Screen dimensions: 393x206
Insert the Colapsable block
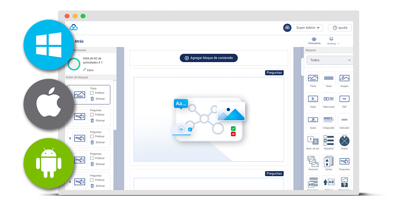[329, 120]
